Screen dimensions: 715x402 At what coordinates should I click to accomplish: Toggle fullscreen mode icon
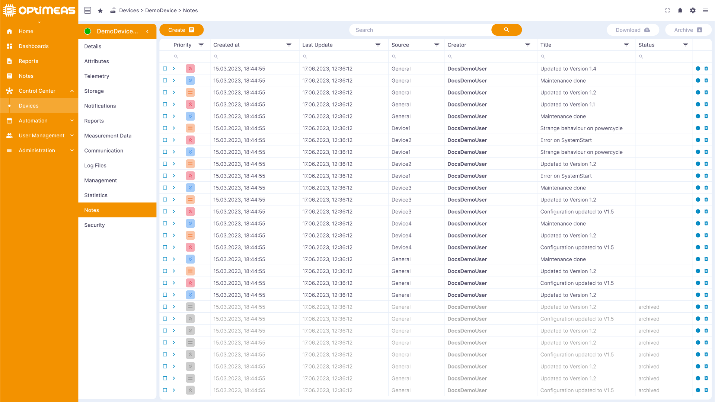667,10
